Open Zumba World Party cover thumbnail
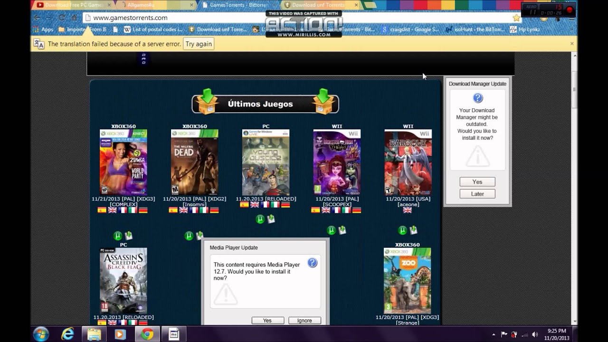 tap(123, 162)
